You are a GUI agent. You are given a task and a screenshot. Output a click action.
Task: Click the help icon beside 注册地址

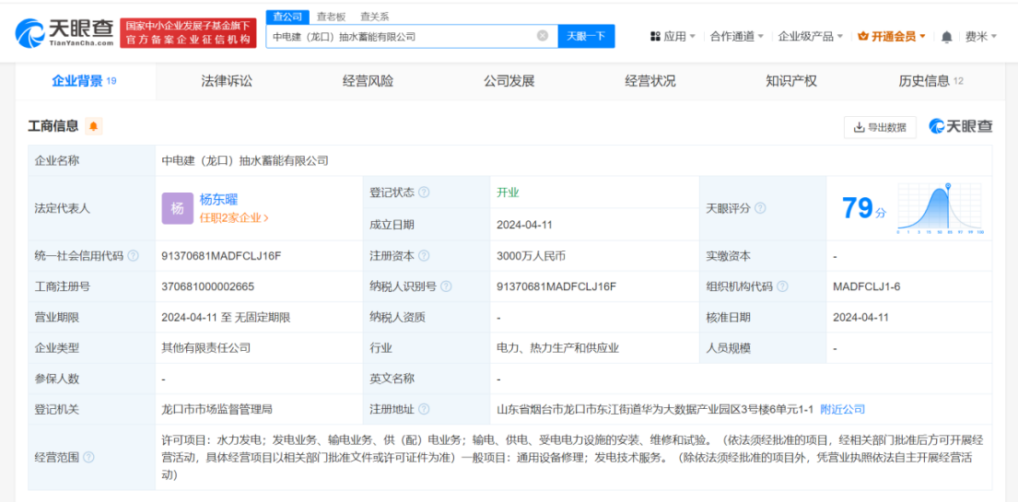coord(424,409)
